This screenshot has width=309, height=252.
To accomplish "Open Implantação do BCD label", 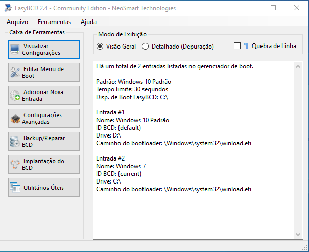I will pos(43,164).
